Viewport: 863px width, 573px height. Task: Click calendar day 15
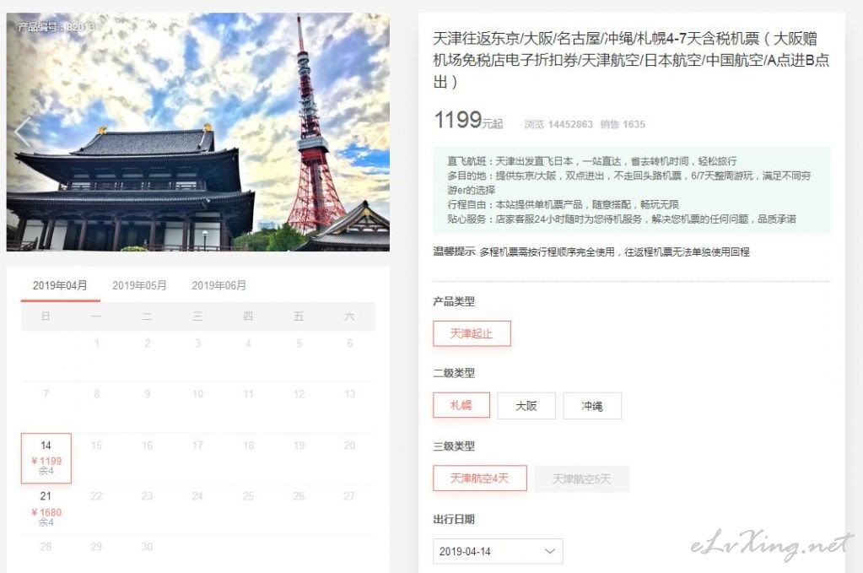96,446
